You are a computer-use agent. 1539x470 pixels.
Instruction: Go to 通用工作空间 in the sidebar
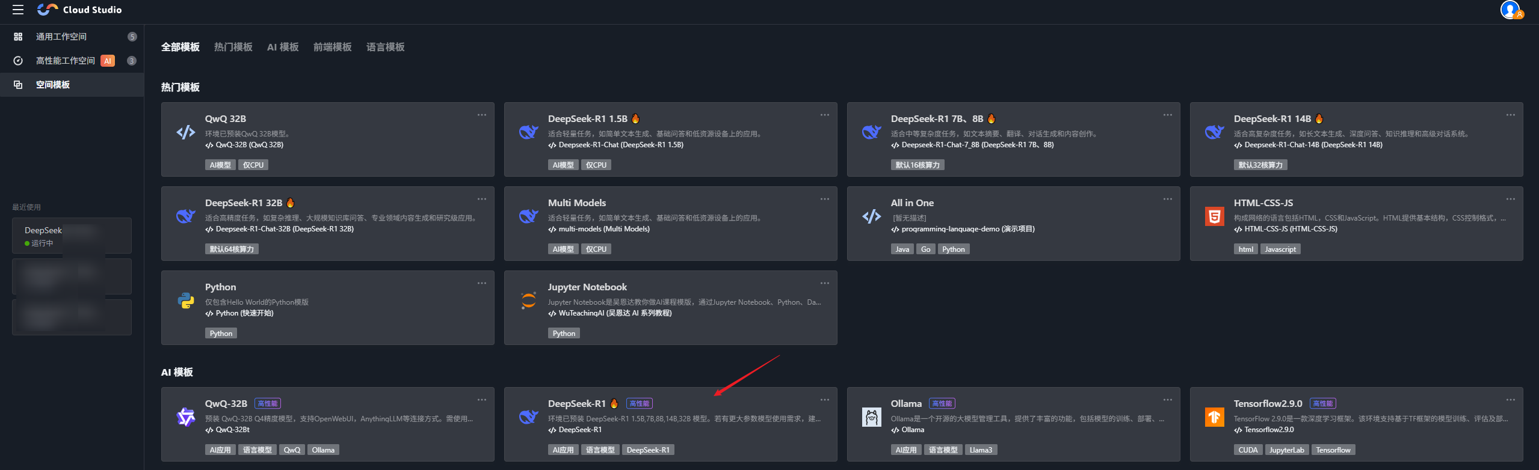click(72, 37)
